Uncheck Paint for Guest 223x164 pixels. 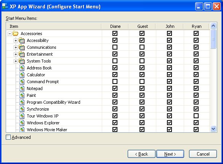pyautogui.click(x=142, y=95)
